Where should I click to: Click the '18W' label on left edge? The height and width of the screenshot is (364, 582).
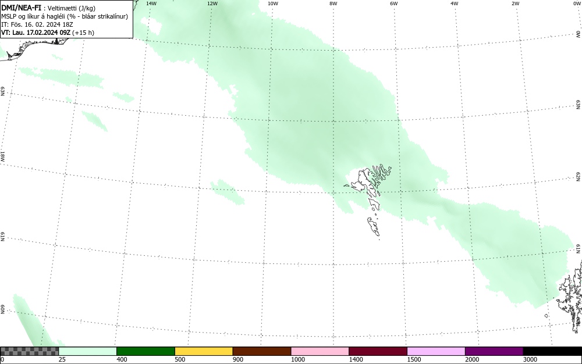[x=2, y=156]
